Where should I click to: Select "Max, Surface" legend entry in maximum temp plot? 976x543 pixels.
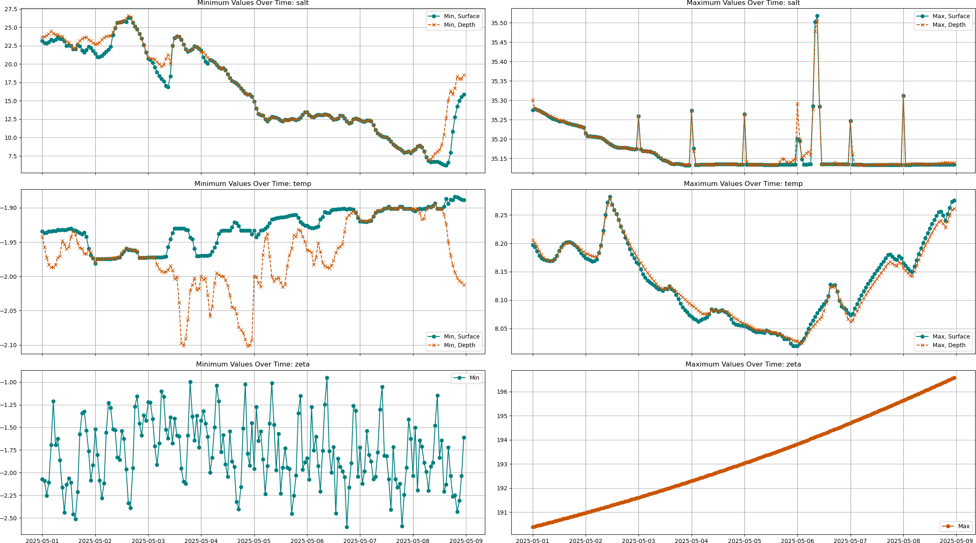[x=943, y=336]
